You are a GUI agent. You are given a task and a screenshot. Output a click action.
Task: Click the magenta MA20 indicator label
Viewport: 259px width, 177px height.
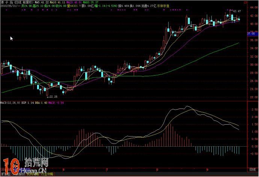pyautogui.click(x=74, y=2)
